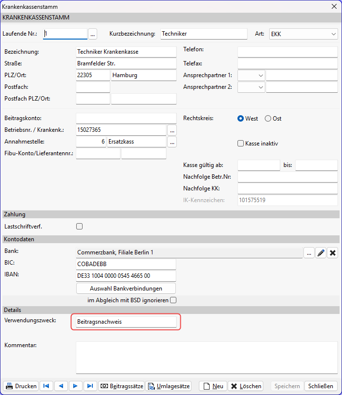Click the Telefax field
Viewport: 342px width, 395px height.
(288, 63)
